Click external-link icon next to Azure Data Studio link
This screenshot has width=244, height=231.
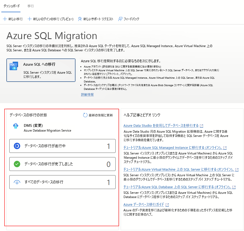tap(201, 126)
